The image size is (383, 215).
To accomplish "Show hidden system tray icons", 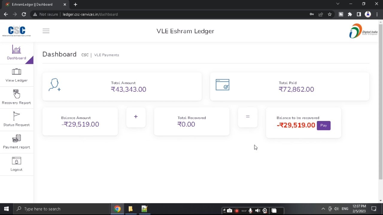I will (x=323, y=209).
